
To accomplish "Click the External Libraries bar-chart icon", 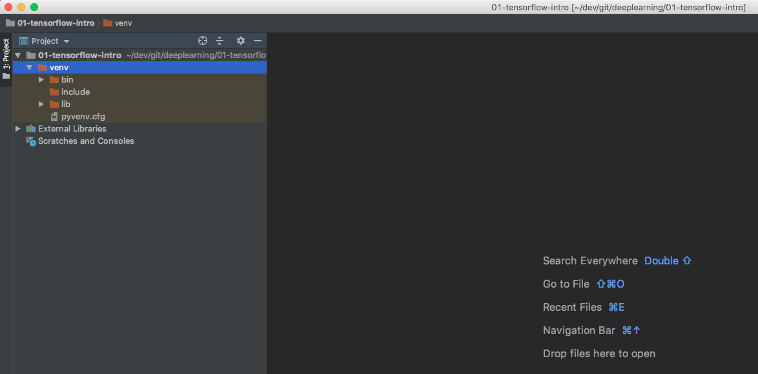I will (30, 129).
